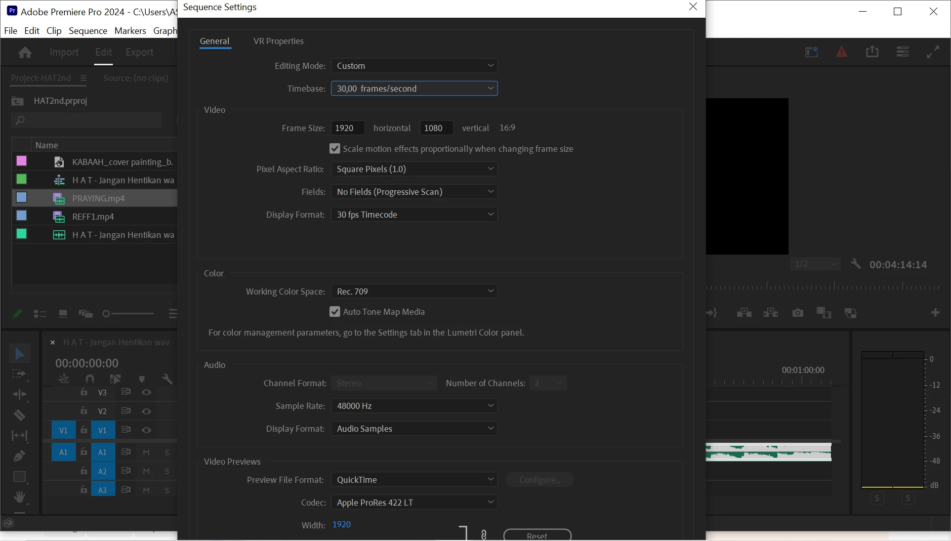This screenshot has width=951, height=541.
Task: Switch project panel to freeform view
Action: 86,314
